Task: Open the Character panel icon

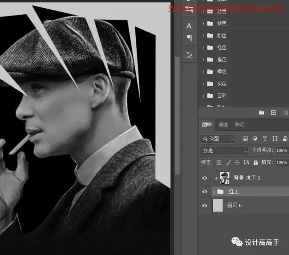Action: coord(189,26)
